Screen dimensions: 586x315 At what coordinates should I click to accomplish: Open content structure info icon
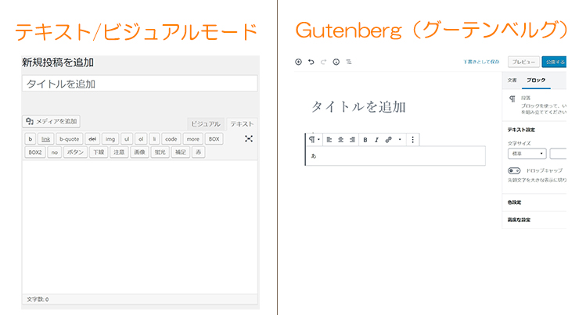pos(336,62)
